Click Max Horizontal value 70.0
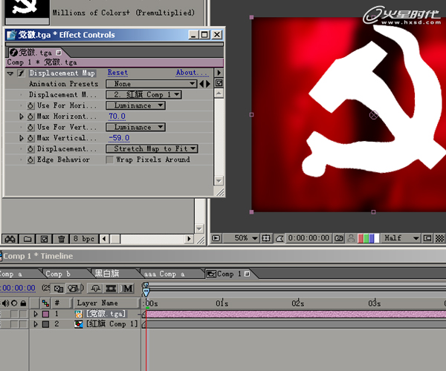The image size is (446, 371). tap(117, 116)
